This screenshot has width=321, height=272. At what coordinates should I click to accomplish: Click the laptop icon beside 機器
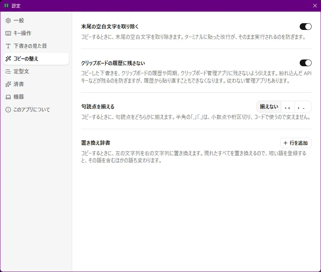pyautogui.click(x=8, y=97)
